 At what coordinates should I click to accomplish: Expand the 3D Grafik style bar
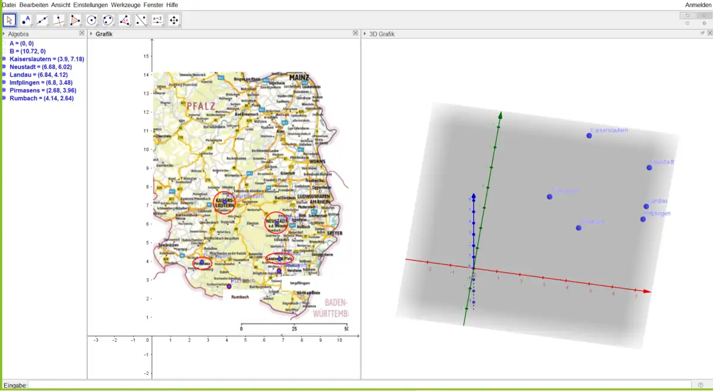[365, 34]
